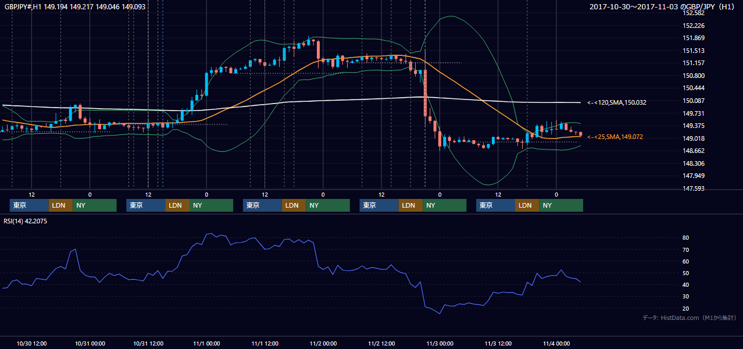
Task: Click the 120 SMA label reading 150.032
Action: click(x=617, y=102)
